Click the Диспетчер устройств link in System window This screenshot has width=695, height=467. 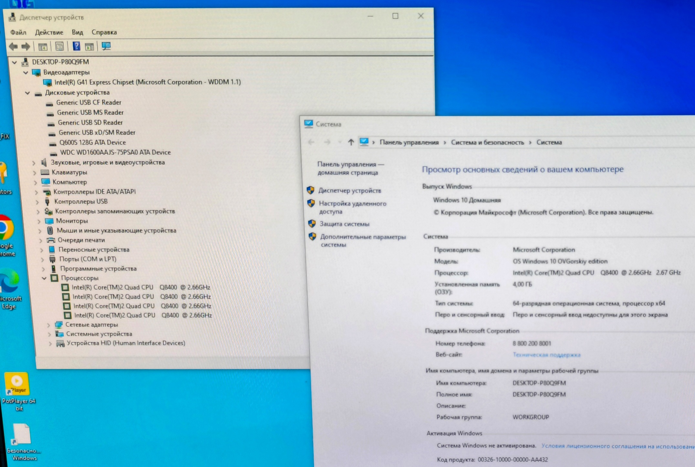click(x=350, y=191)
